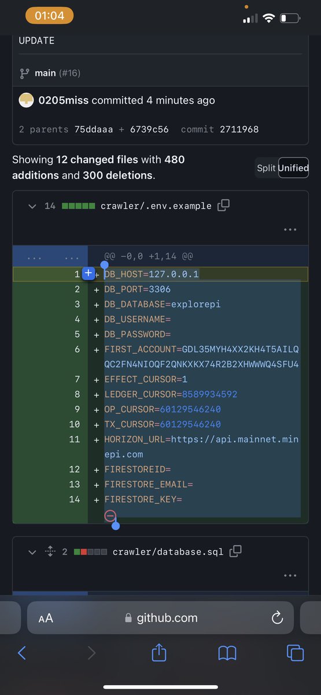Add a comment on line 1
Image resolution: width=321 pixels, height=695 pixels.
pyautogui.click(x=88, y=274)
